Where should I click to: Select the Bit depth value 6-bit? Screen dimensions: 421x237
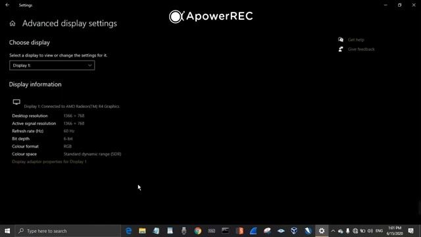(x=68, y=139)
